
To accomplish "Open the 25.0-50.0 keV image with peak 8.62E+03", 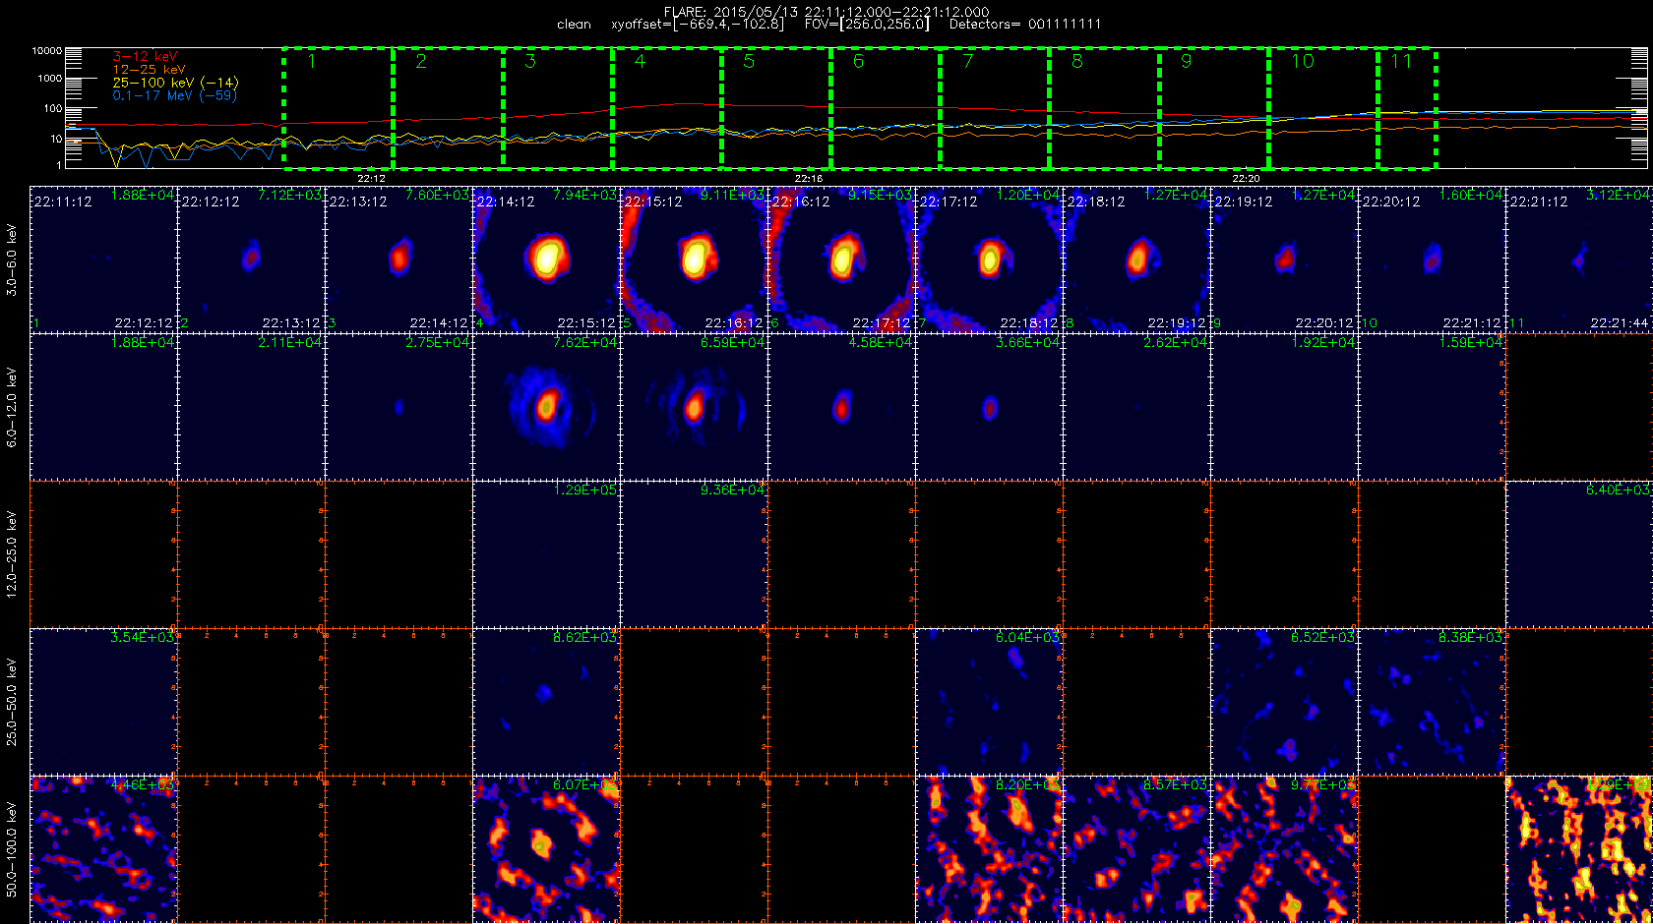I will tap(546, 702).
